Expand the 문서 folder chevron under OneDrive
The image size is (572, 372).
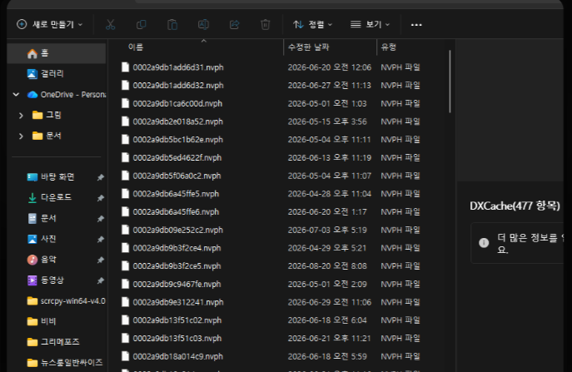[x=21, y=136]
